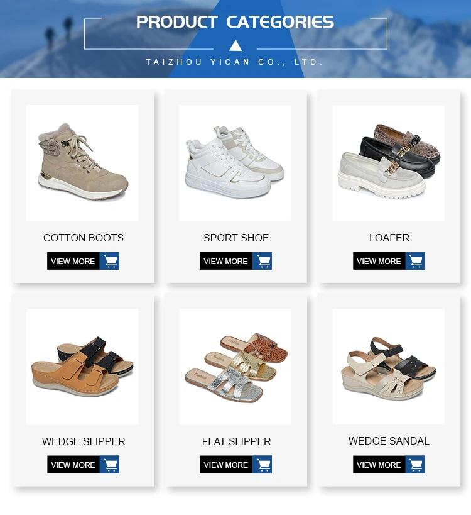471x515 pixels.
Task: View more Flat Slipper products
Action: [226, 465]
